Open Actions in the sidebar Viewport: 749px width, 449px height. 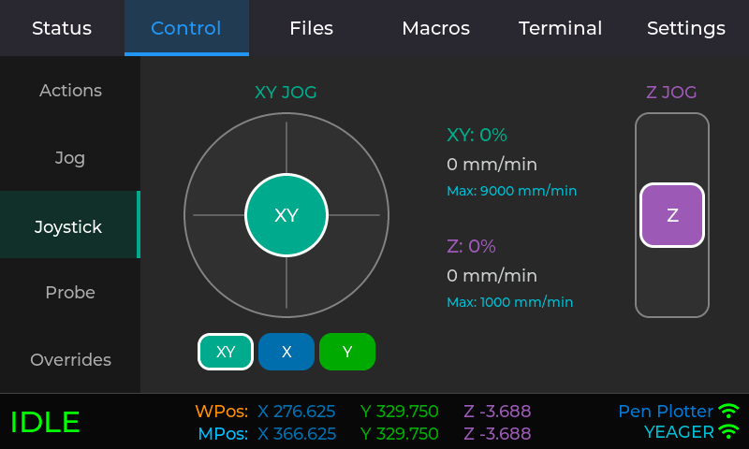pyautogui.click(x=70, y=91)
